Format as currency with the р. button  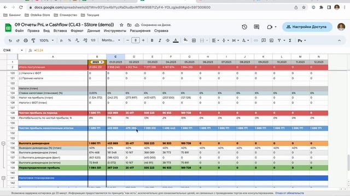(x=61, y=40)
